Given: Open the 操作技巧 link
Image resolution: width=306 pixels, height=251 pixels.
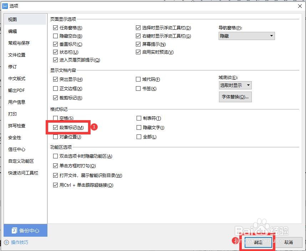Looking at the screenshot, I should pyautogui.click(x=20, y=242).
